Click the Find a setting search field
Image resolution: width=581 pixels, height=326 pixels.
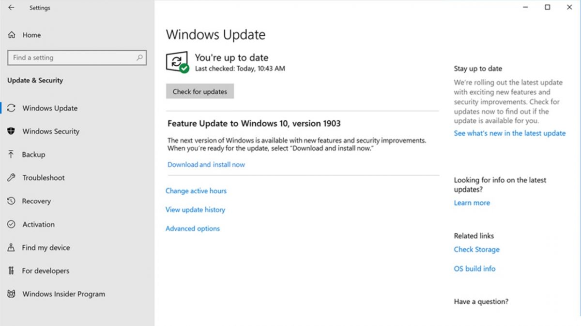(x=77, y=57)
